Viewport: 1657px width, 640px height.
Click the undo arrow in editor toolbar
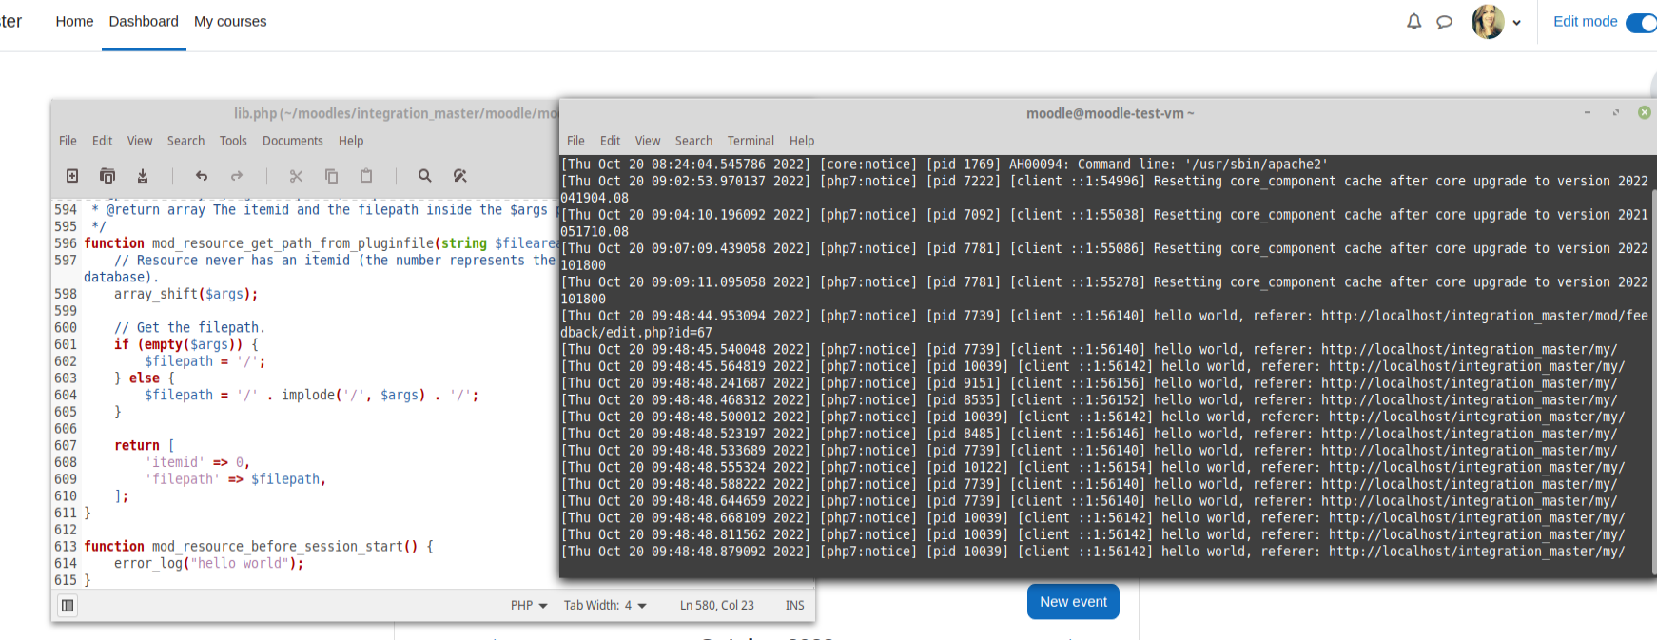202,176
